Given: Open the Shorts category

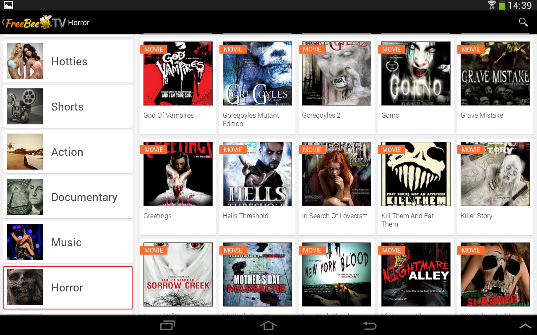Looking at the screenshot, I should coord(68,106).
